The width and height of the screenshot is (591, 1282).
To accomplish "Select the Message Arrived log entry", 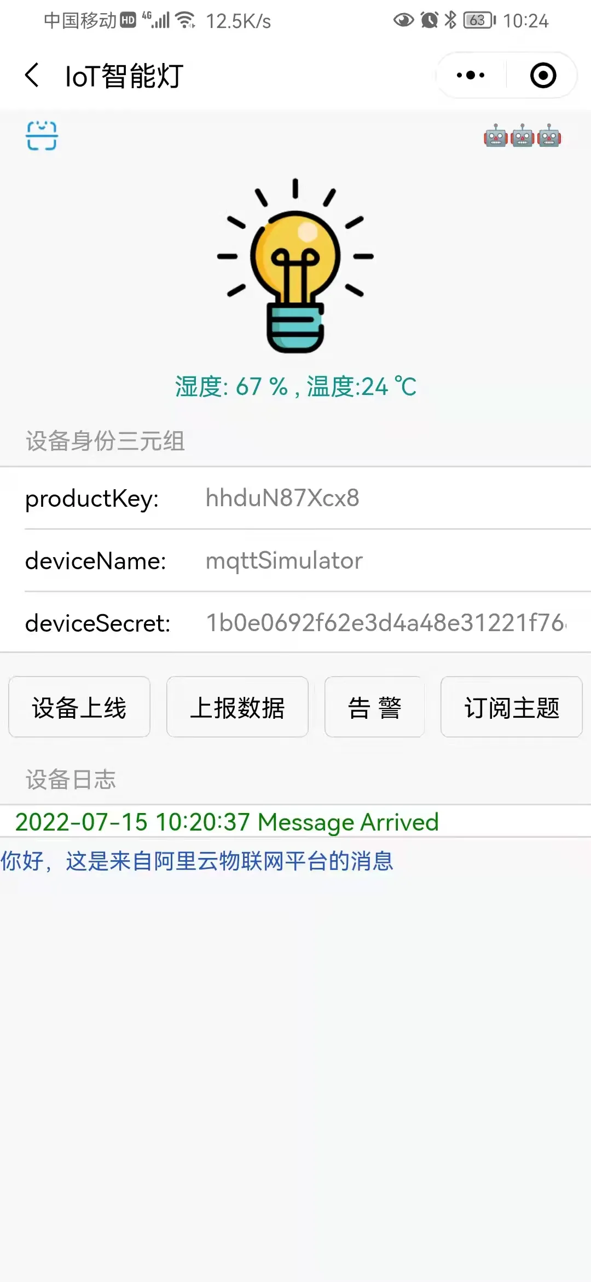I will click(227, 822).
